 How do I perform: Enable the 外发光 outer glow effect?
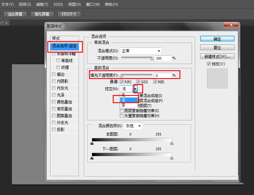[x=54, y=122]
